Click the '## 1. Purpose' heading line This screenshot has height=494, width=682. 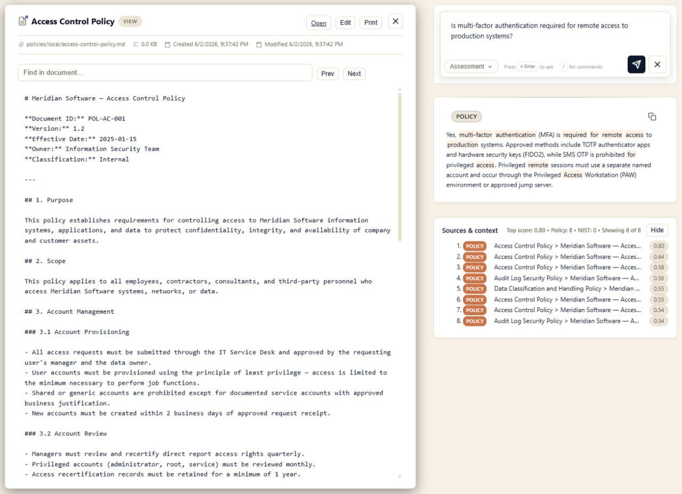click(48, 200)
